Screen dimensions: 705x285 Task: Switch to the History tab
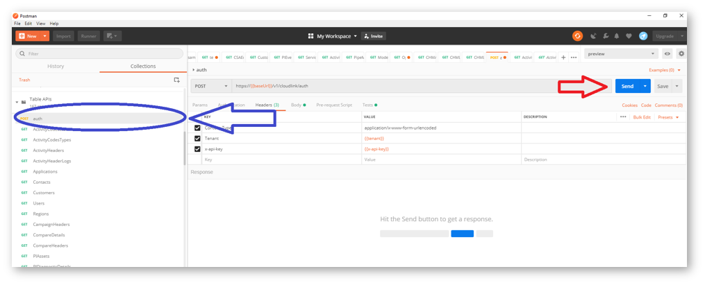tap(56, 66)
